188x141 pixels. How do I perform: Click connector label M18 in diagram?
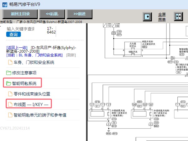coord(97,102)
